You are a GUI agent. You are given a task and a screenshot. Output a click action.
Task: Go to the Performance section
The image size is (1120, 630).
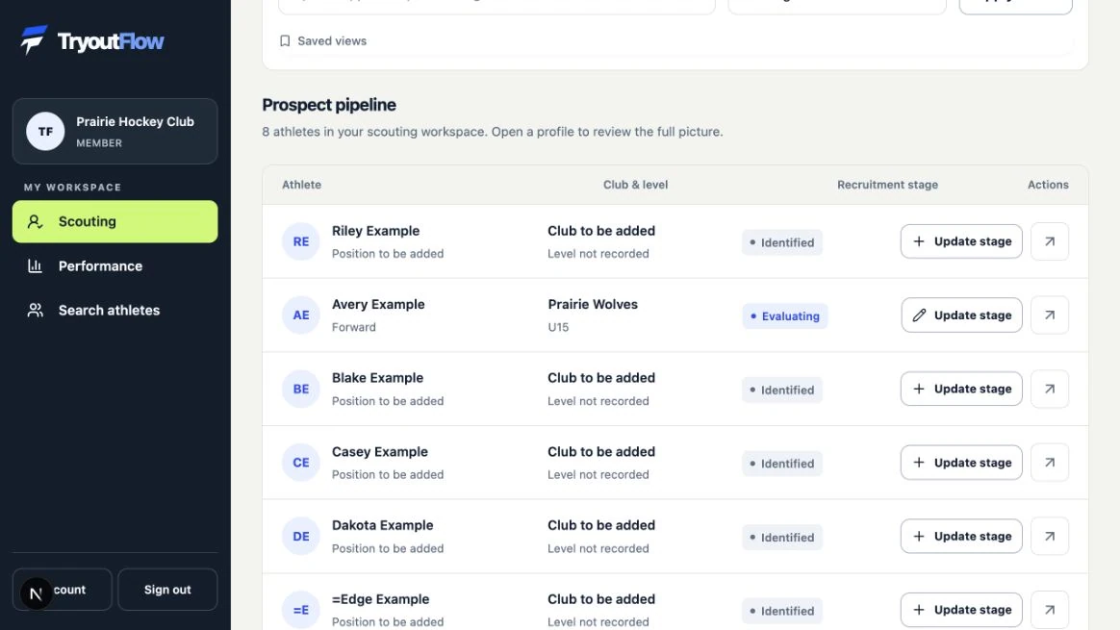[115, 265]
